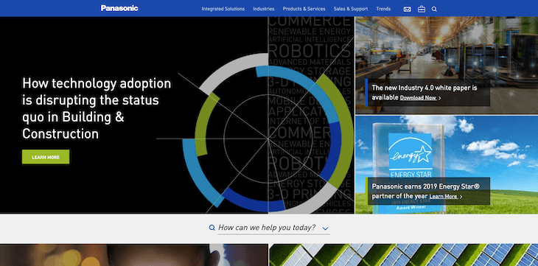The height and width of the screenshot is (266, 538).
Task: Follow the Download Now link
Action: tap(419, 98)
